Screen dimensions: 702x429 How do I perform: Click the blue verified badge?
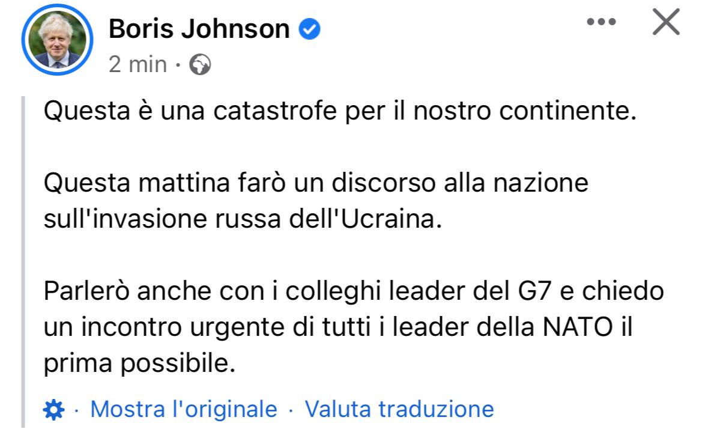[309, 29]
